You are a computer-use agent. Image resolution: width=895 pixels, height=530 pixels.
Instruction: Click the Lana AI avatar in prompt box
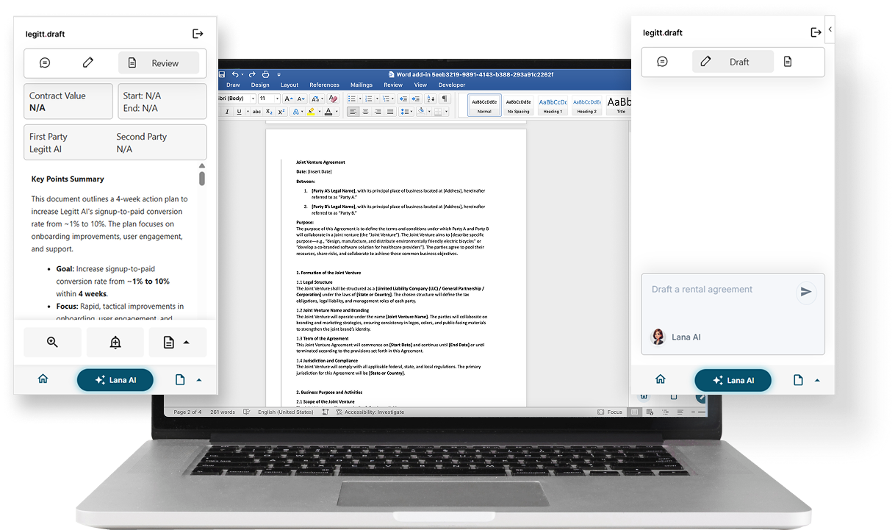point(658,337)
